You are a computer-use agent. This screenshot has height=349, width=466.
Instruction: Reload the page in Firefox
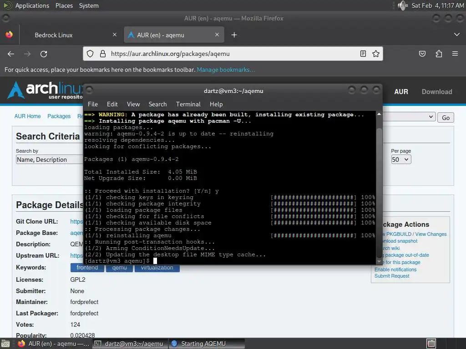click(x=44, y=54)
